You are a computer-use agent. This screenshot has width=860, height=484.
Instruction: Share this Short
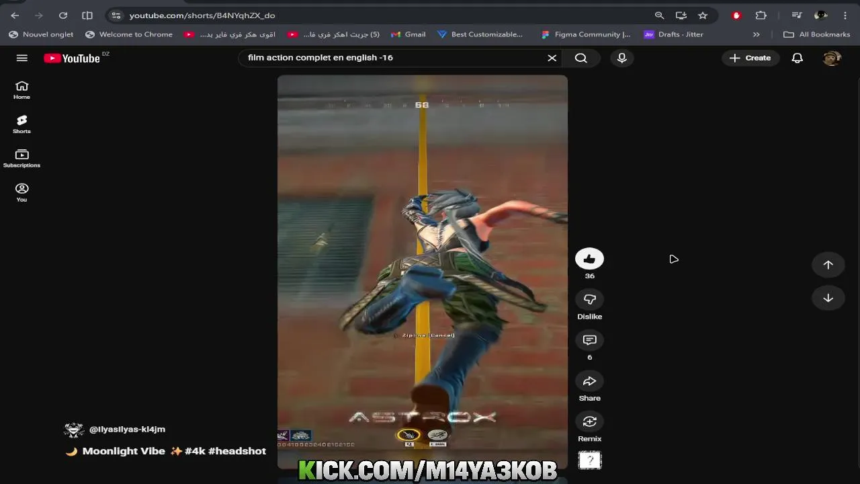point(589,381)
